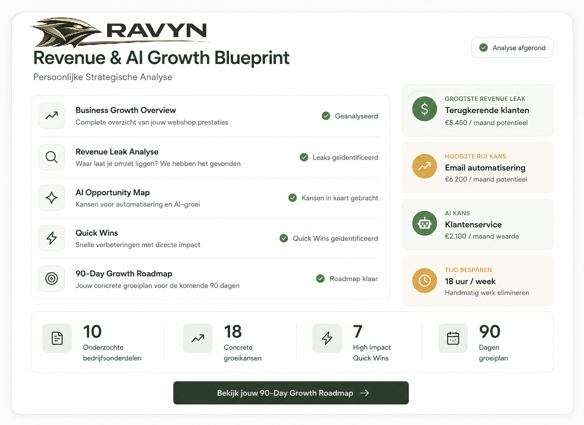Click the trend icon on Hoogste ROI Kans card
The width and height of the screenshot is (584, 425).
(x=425, y=166)
